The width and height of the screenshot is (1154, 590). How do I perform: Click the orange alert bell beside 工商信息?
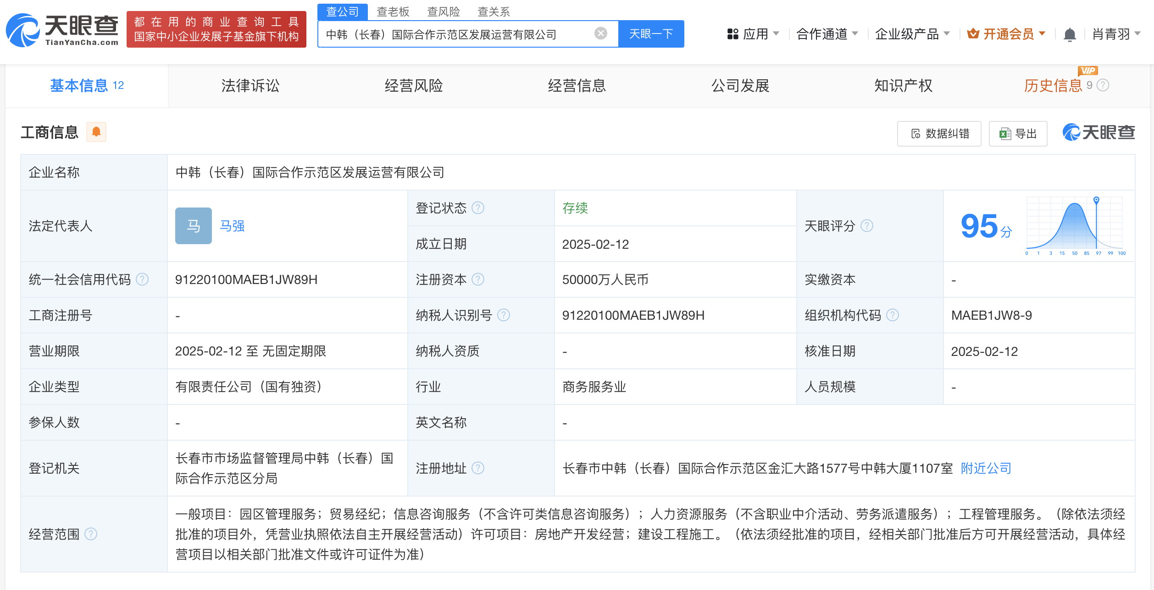click(96, 132)
